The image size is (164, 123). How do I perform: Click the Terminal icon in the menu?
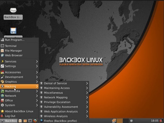2,46
